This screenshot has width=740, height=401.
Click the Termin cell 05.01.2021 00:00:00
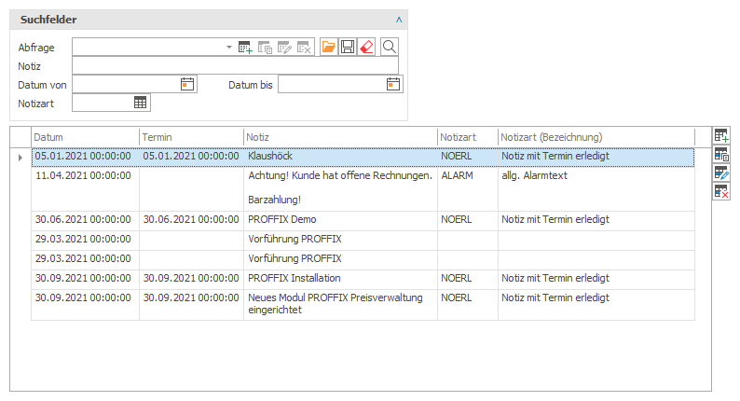(x=191, y=156)
